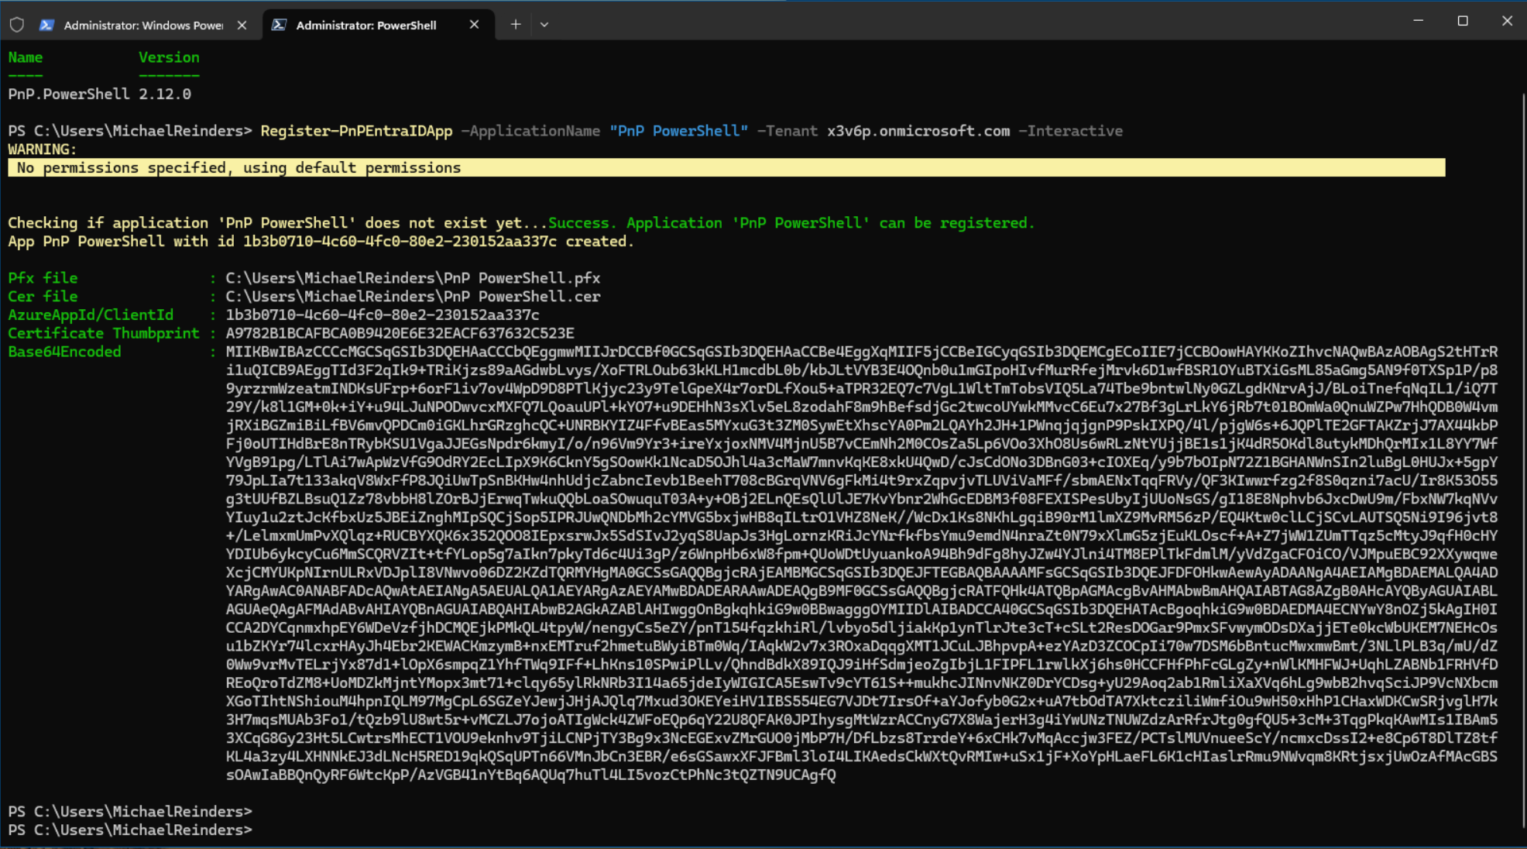Open the new tab dropdown chevron
This screenshot has height=849, width=1527.
544,25
